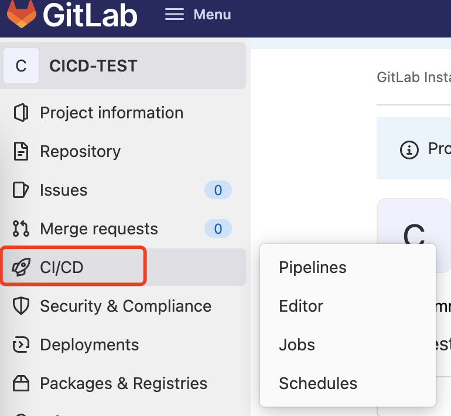
Task: Click the Issues count badge
Action: coord(218,190)
